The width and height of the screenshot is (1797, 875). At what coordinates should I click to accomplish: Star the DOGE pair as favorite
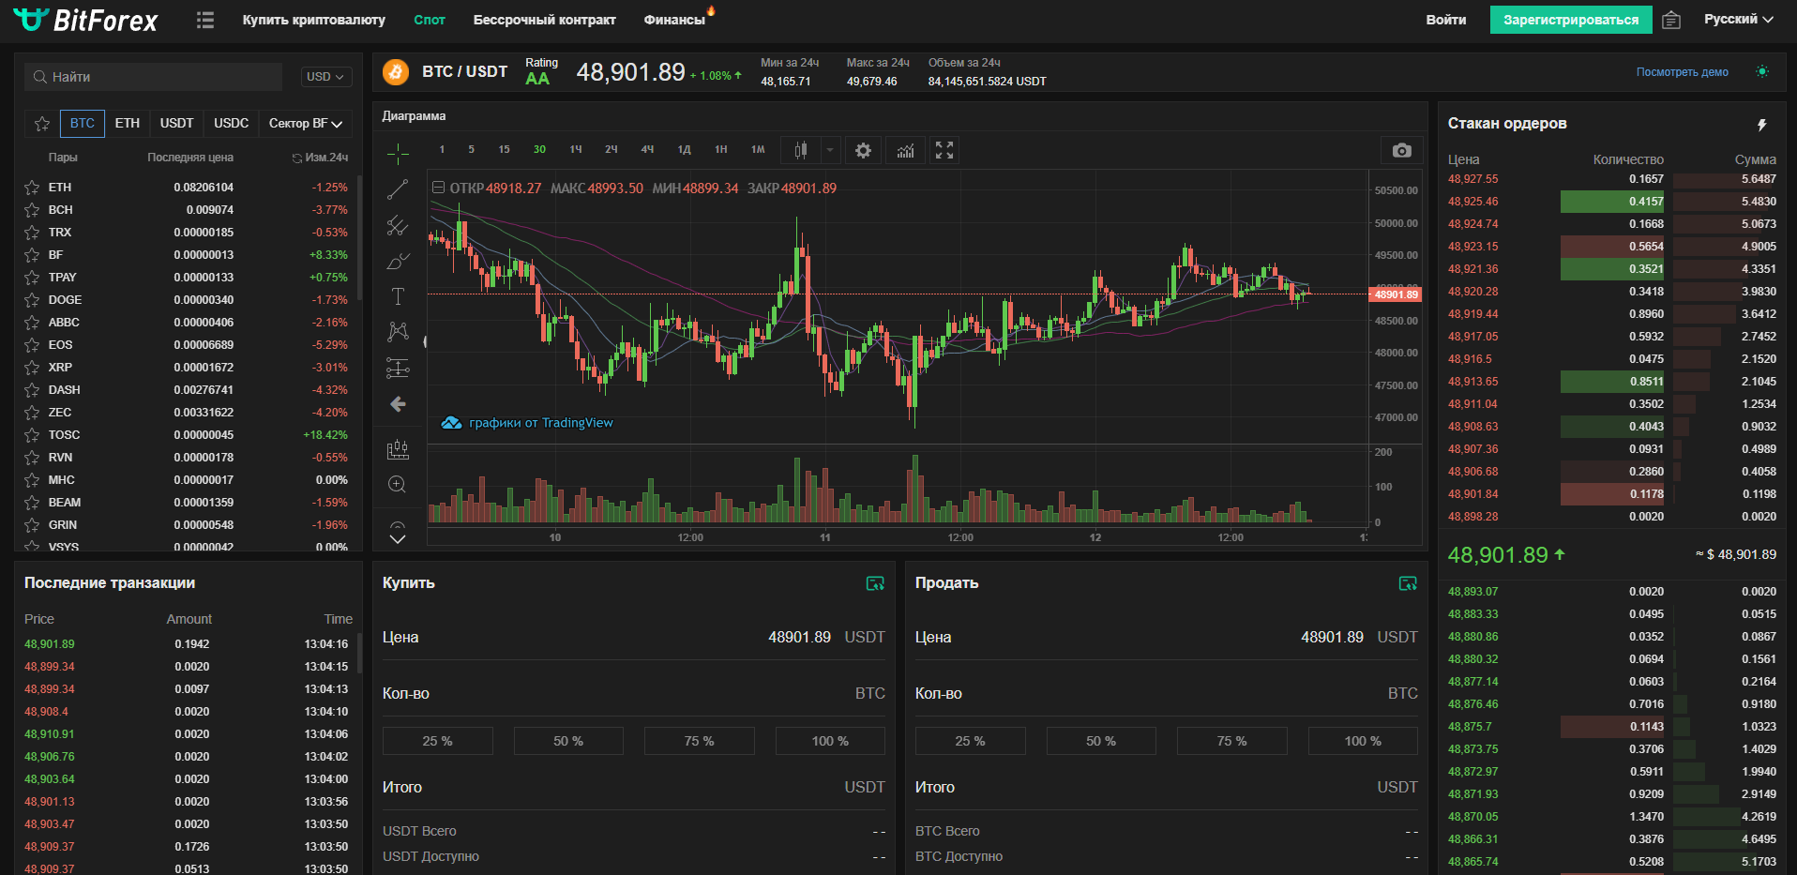click(x=32, y=300)
